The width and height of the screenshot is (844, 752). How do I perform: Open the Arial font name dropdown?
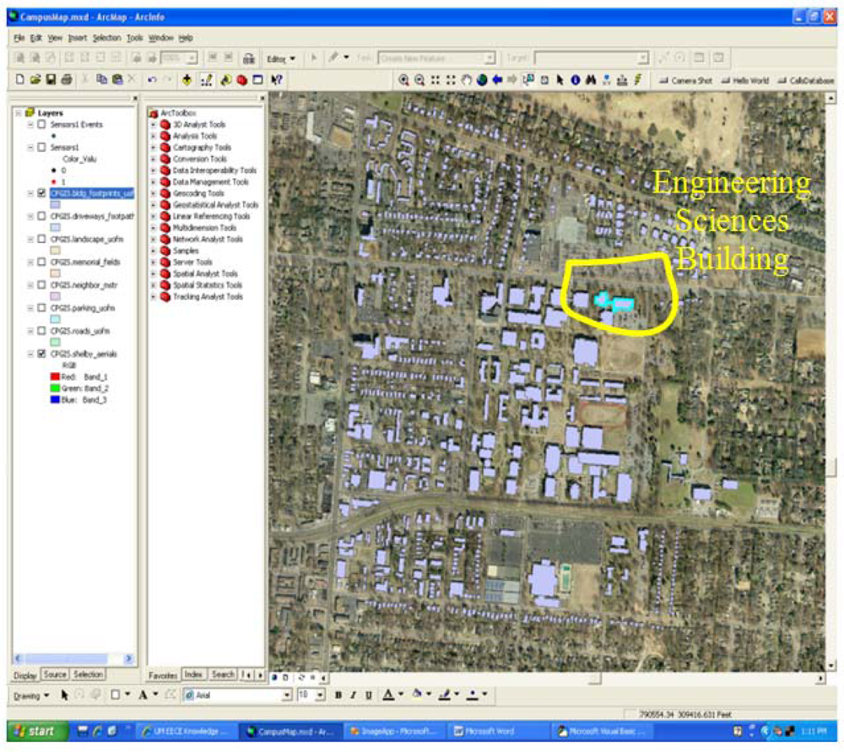(x=286, y=695)
